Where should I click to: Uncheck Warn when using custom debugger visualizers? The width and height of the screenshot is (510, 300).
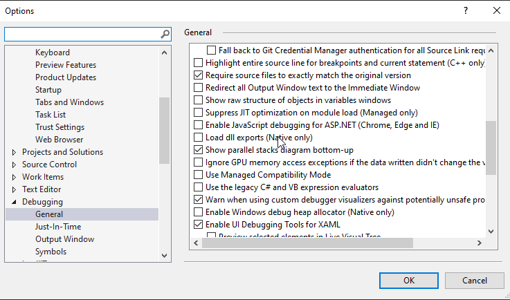point(198,200)
